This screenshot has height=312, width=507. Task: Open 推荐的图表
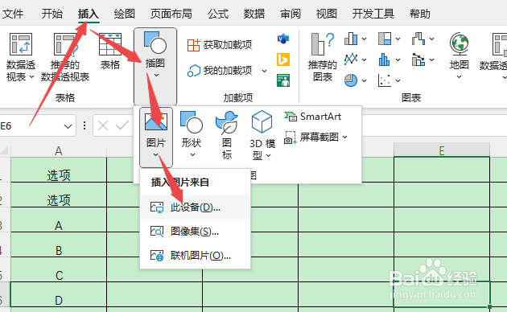323,57
